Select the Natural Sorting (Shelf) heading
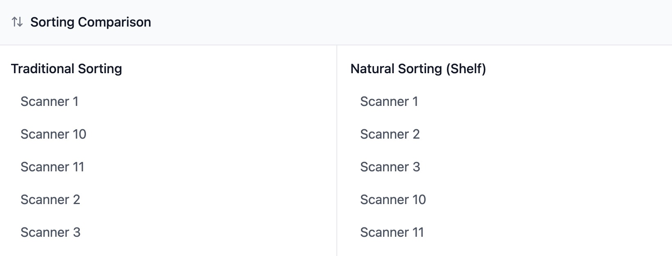Image resolution: width=672 pixels, height=256 pixels. click(418, 69)
